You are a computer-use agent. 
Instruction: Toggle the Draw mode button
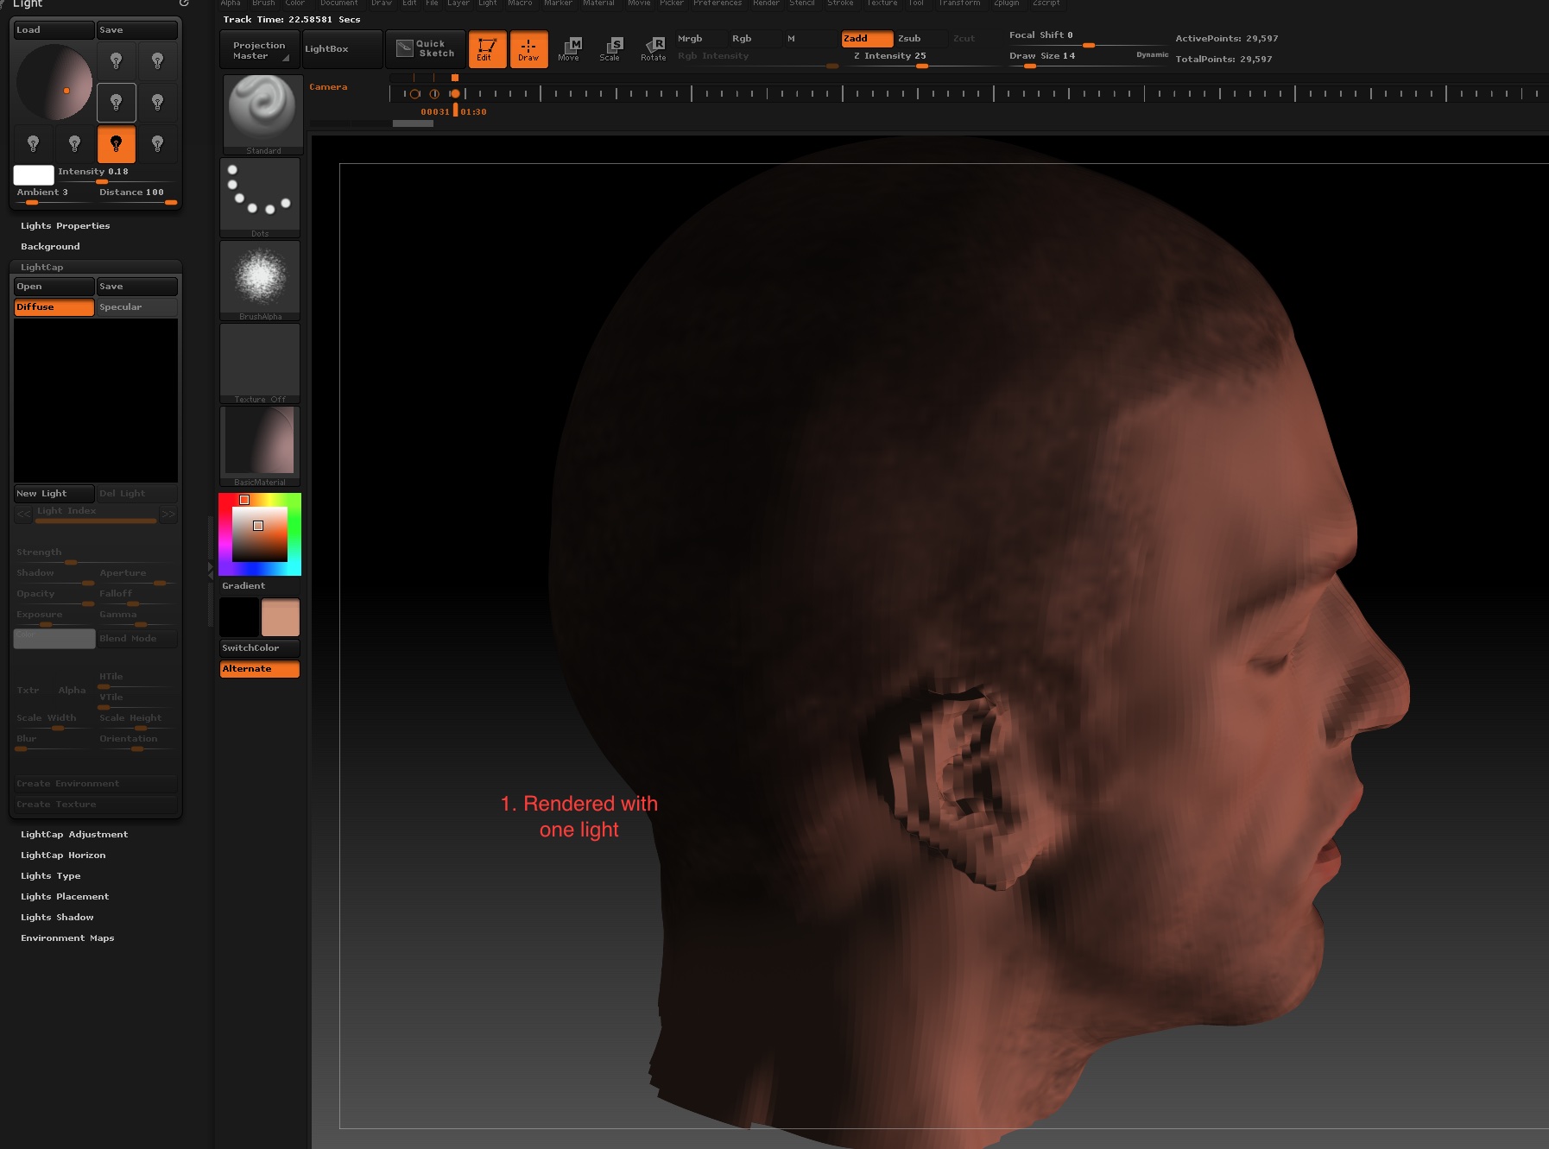pos(528,49)
